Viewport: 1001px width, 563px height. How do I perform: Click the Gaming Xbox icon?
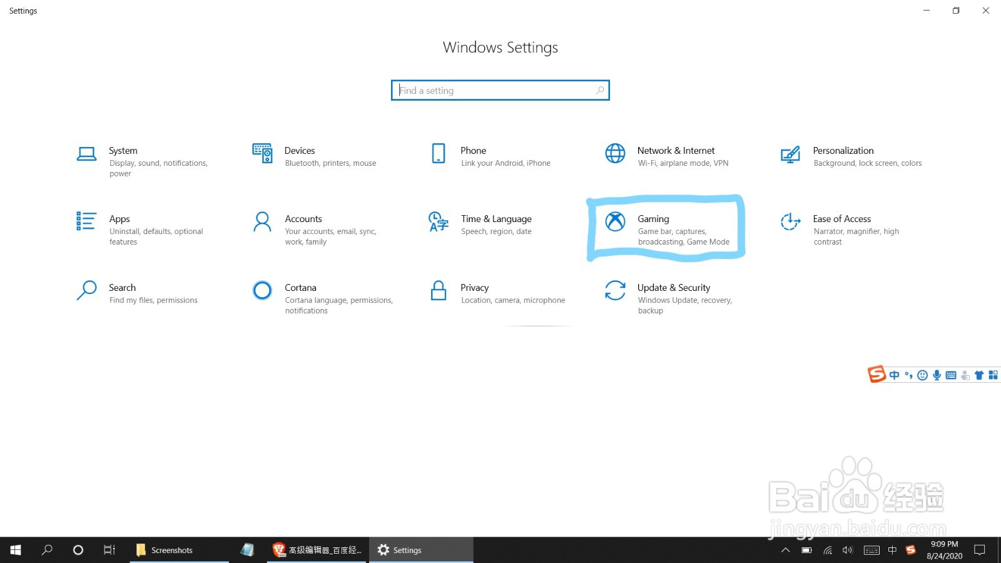pos(615,221)
